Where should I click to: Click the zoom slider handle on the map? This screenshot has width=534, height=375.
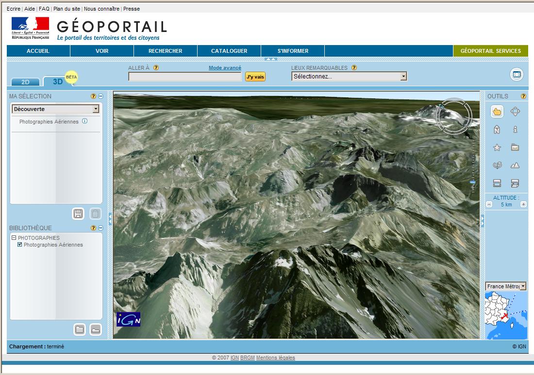(473, 183)
